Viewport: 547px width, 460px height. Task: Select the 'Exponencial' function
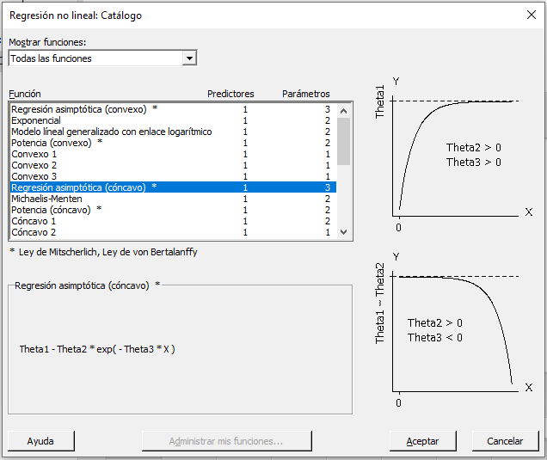point(36,121)
